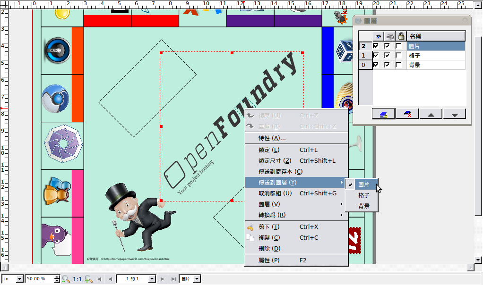The image size is (483, 285).
Task: Choose 複製 (C) from context menu
Action: [x=297, y=238]
